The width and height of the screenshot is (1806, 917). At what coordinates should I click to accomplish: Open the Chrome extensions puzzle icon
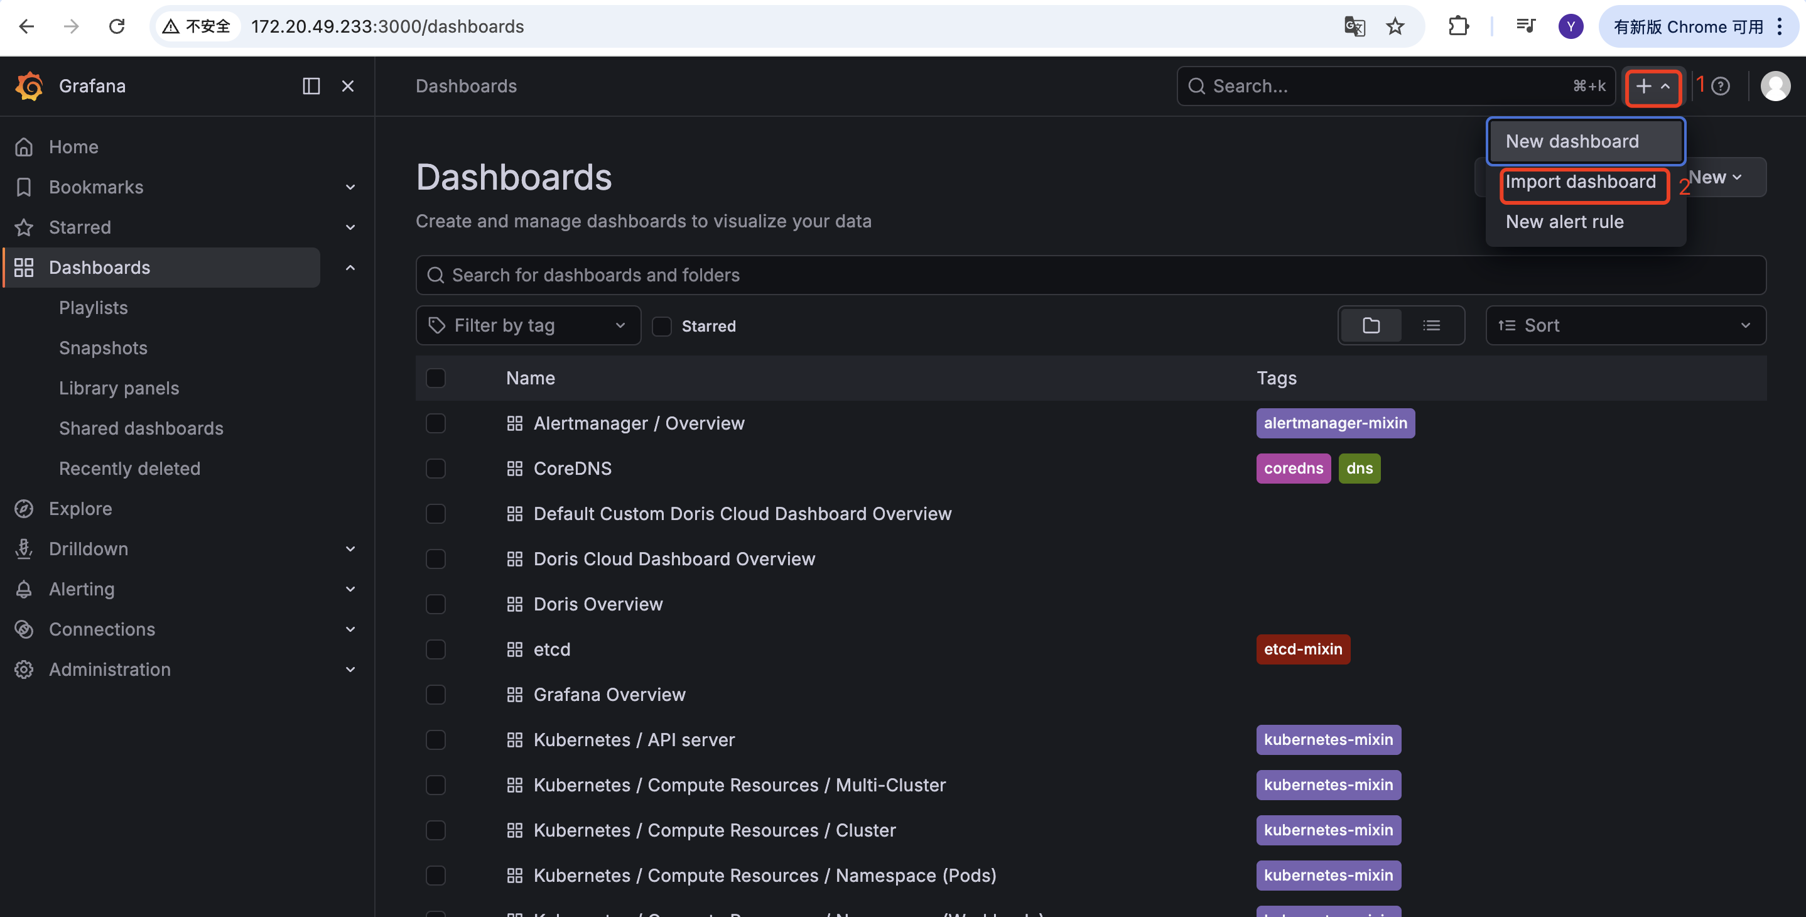pos(1458,26)
